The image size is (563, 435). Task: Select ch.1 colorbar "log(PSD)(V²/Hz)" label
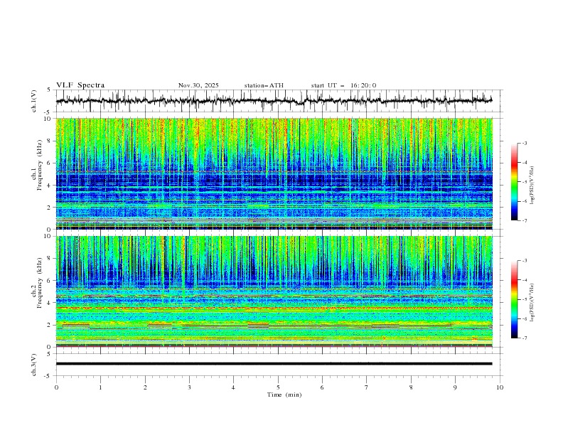(532, 186)
